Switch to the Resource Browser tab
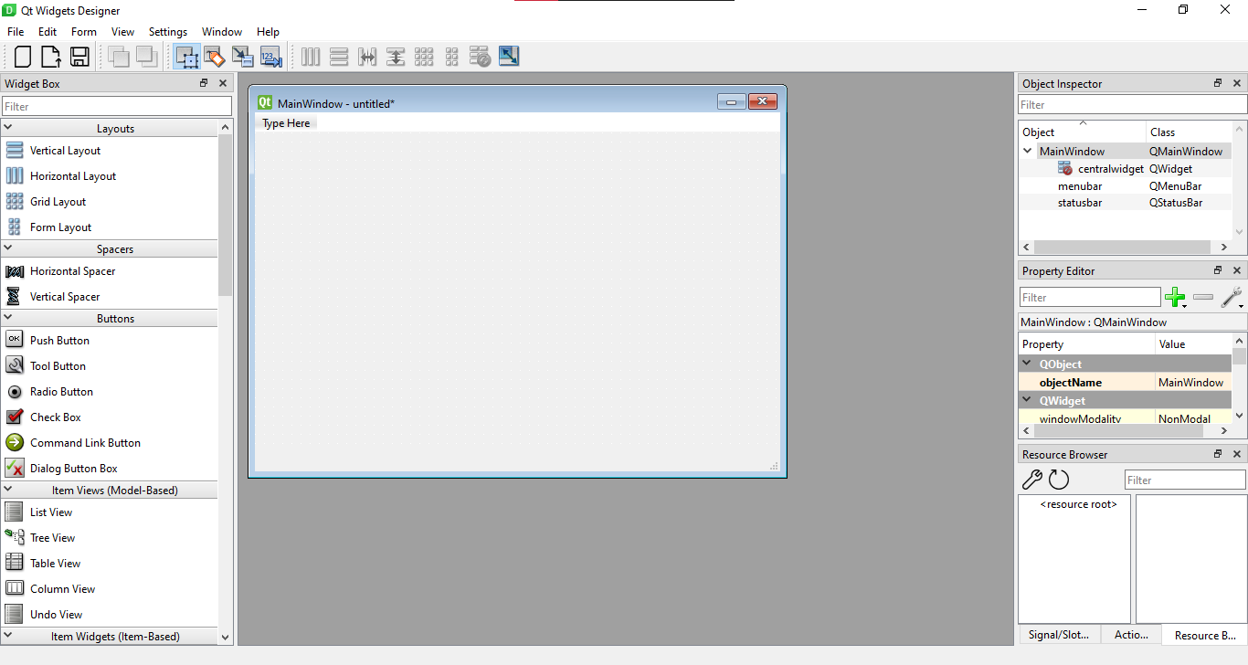 tap(1204, 635)
